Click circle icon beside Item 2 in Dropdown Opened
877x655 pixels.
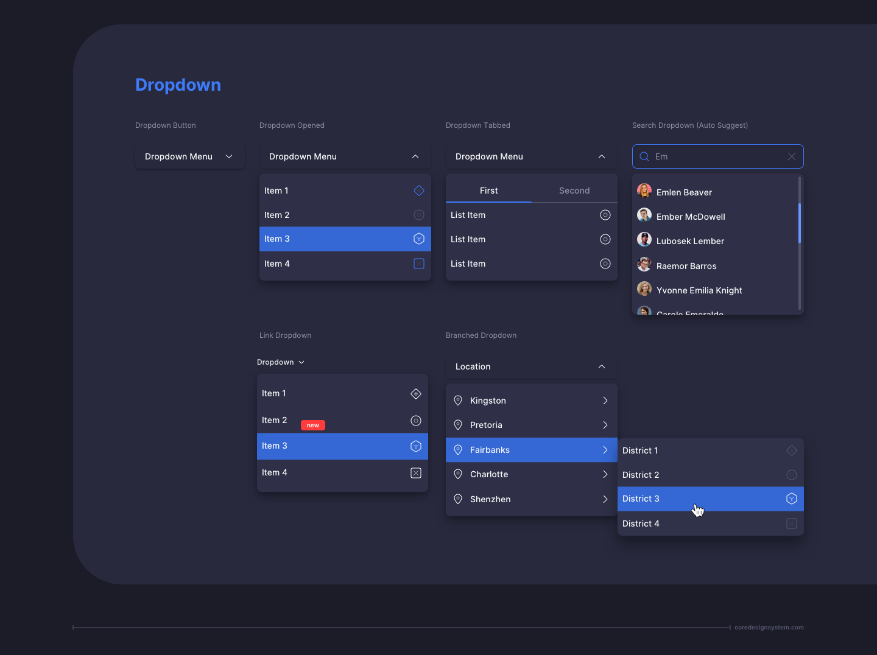(419, 215)
